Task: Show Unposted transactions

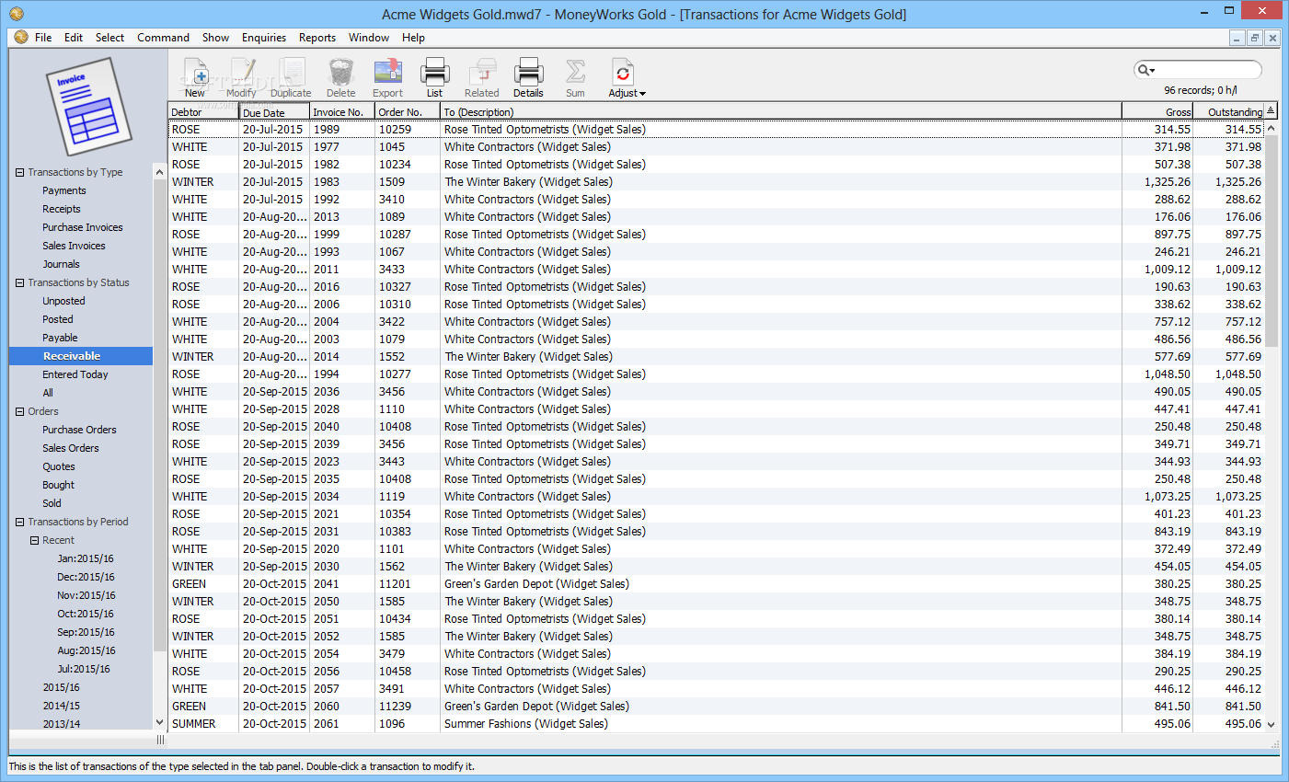Action: [x=63, y=301]
